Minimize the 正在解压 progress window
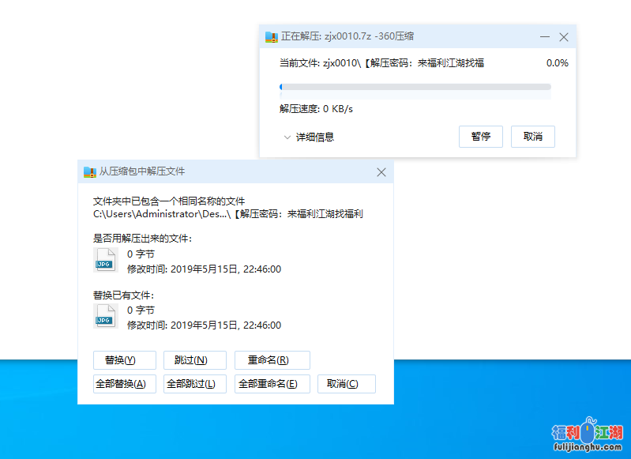This screenshot has width=631, height=459. pyautogui.click(x=545, y=37)
